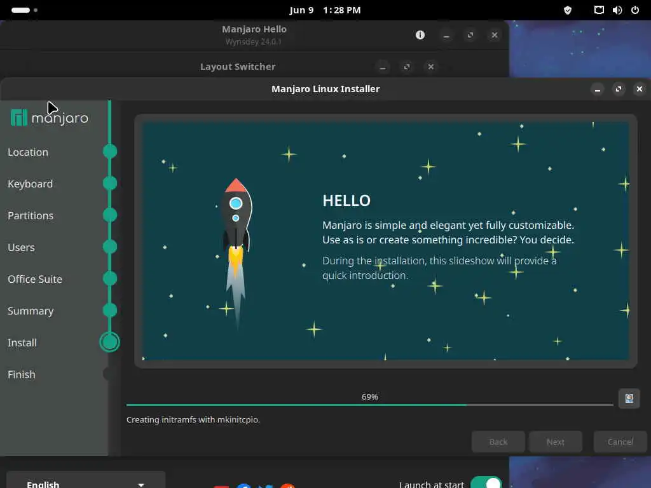Click the HELLO slide heading
Image resolution: width=651 pixels, height=488 pixels.
pyautogui.click(x=346, y=201)
